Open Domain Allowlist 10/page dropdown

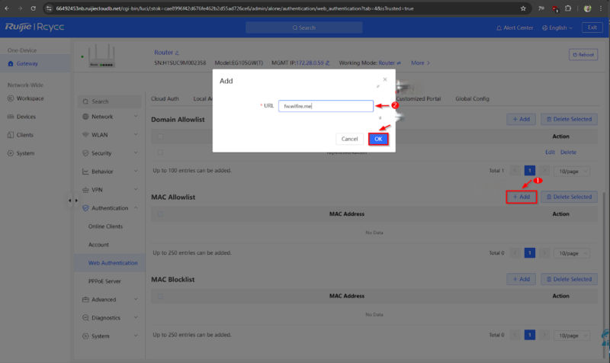click(x=572, y=171)
